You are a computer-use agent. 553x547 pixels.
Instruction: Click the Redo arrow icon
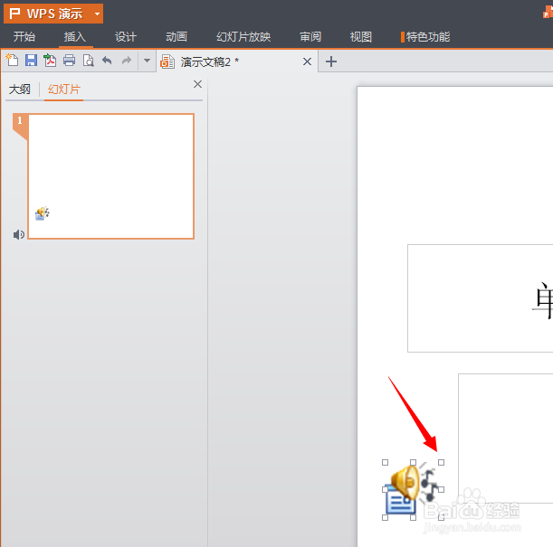point(127,61)
